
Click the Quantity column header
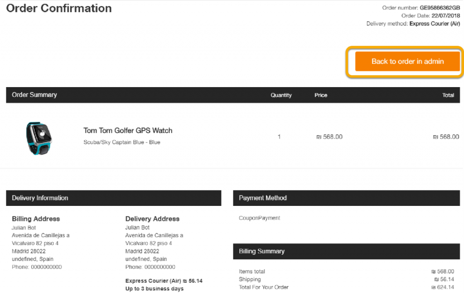click(281, 95)
